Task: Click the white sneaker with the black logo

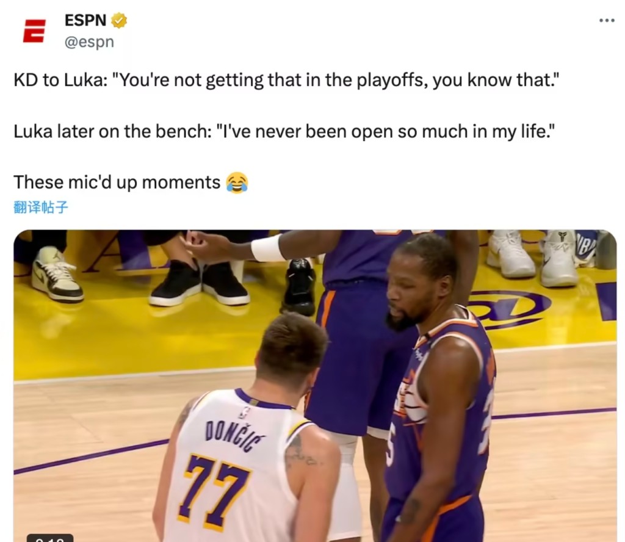Action: pos(560,258)
